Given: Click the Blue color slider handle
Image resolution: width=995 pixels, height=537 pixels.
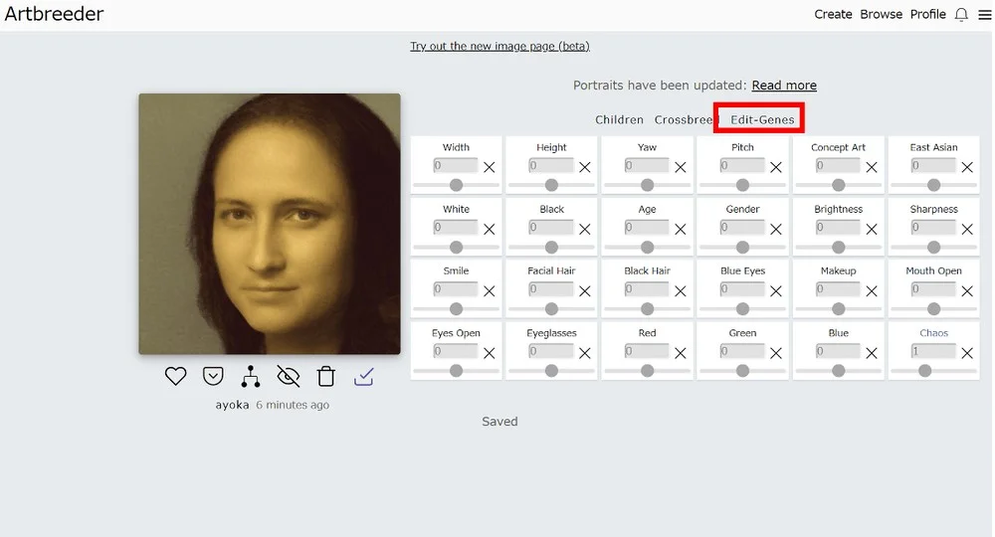Looking at the screenshot, I should 838,370.
